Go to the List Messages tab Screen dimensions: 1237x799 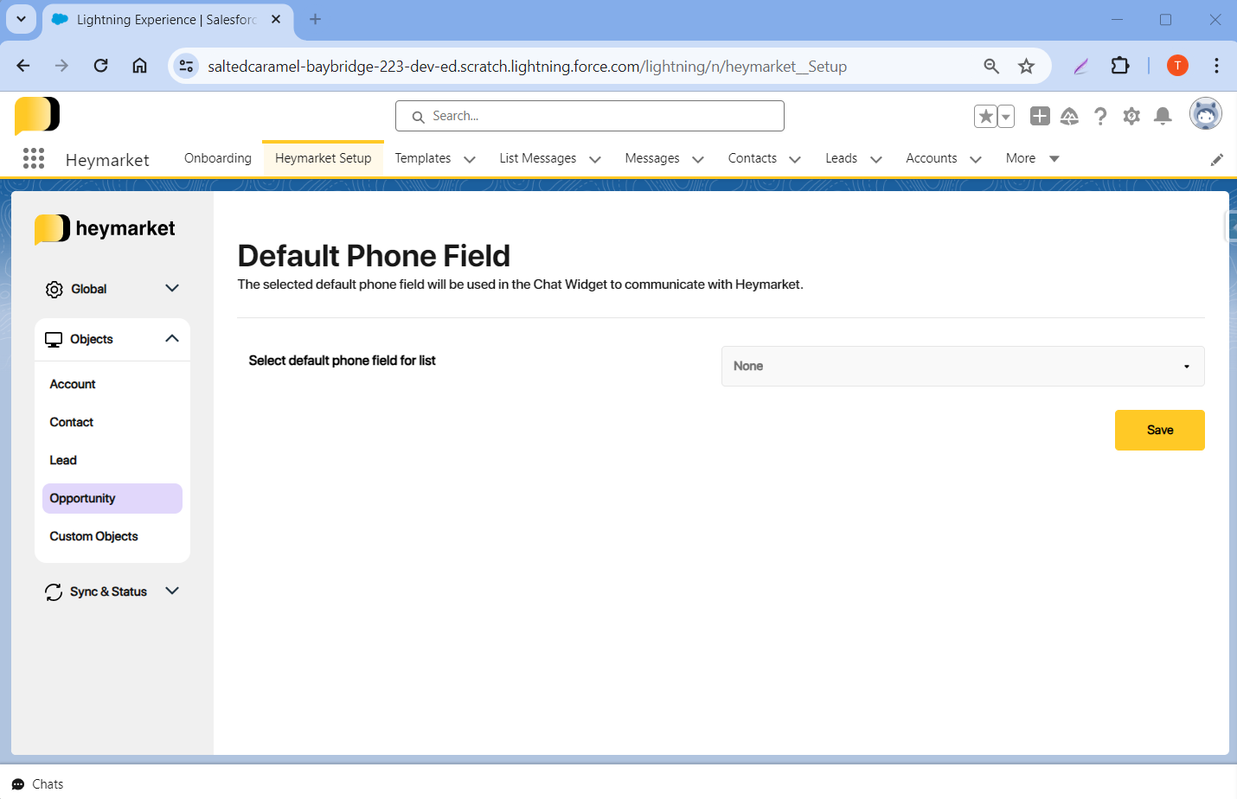[538, 158]
